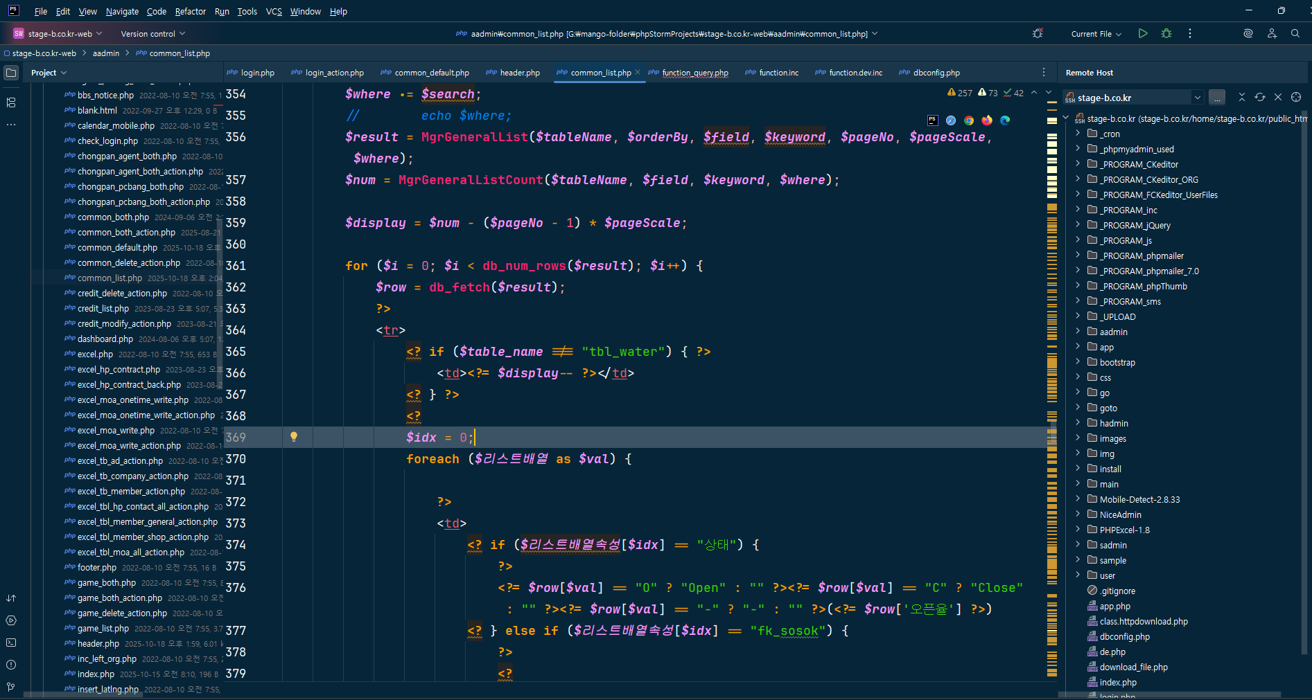Open more run actions kebab menu in toolbar
The height and width of the screenshot is (700, 1312).
(x=1190, y=33)
